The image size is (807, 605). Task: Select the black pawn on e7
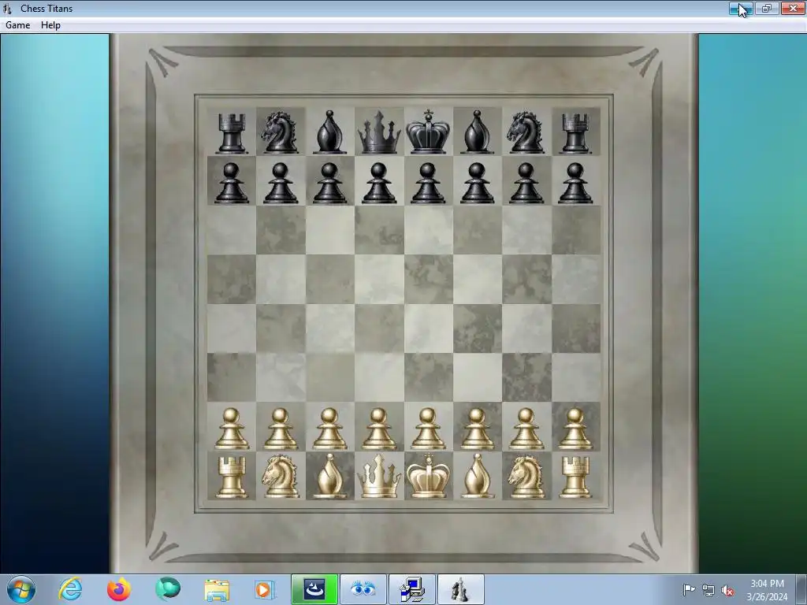pos(428,183)
